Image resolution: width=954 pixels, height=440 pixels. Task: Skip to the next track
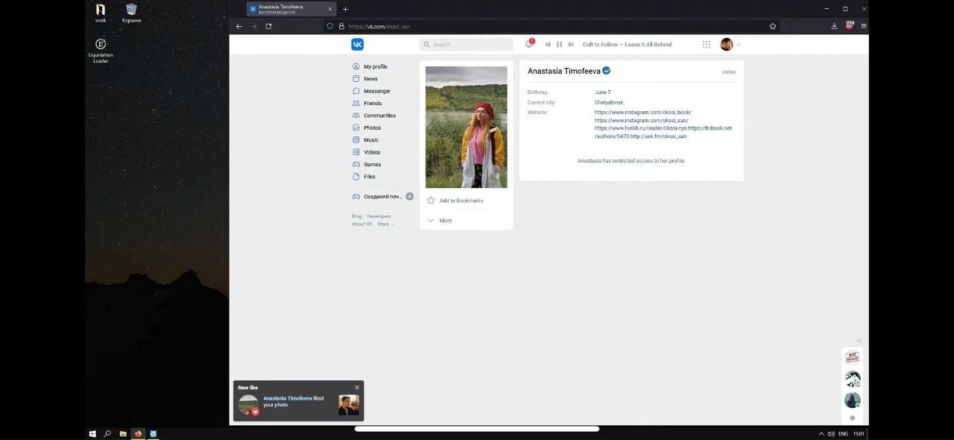(571, 45)
